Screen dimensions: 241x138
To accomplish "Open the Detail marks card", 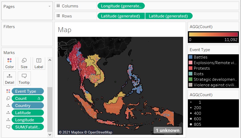I will click(10, 79).
